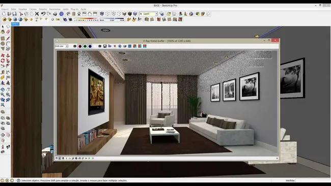Select the Rectangle drawing tool
This screenshot has height=186, width=331.
[3, 38]
